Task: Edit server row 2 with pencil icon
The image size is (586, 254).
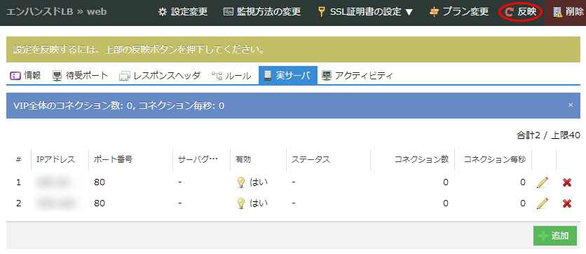Action: (543, 203)
